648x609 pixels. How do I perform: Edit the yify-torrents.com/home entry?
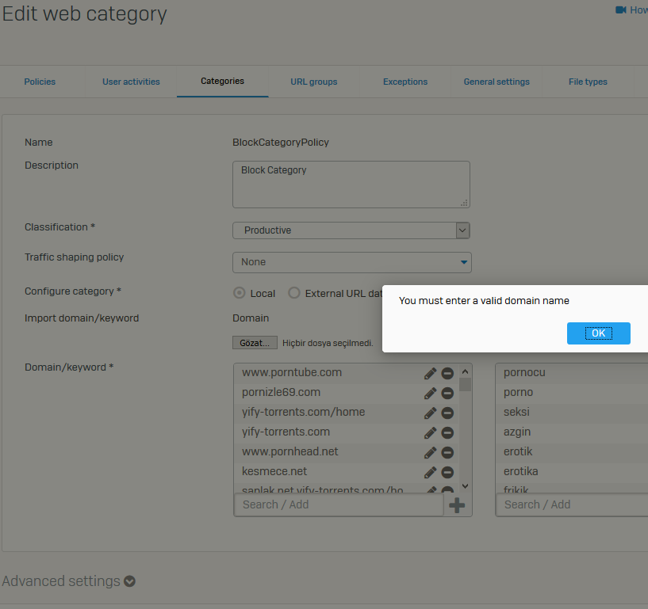tap(430, 413)
